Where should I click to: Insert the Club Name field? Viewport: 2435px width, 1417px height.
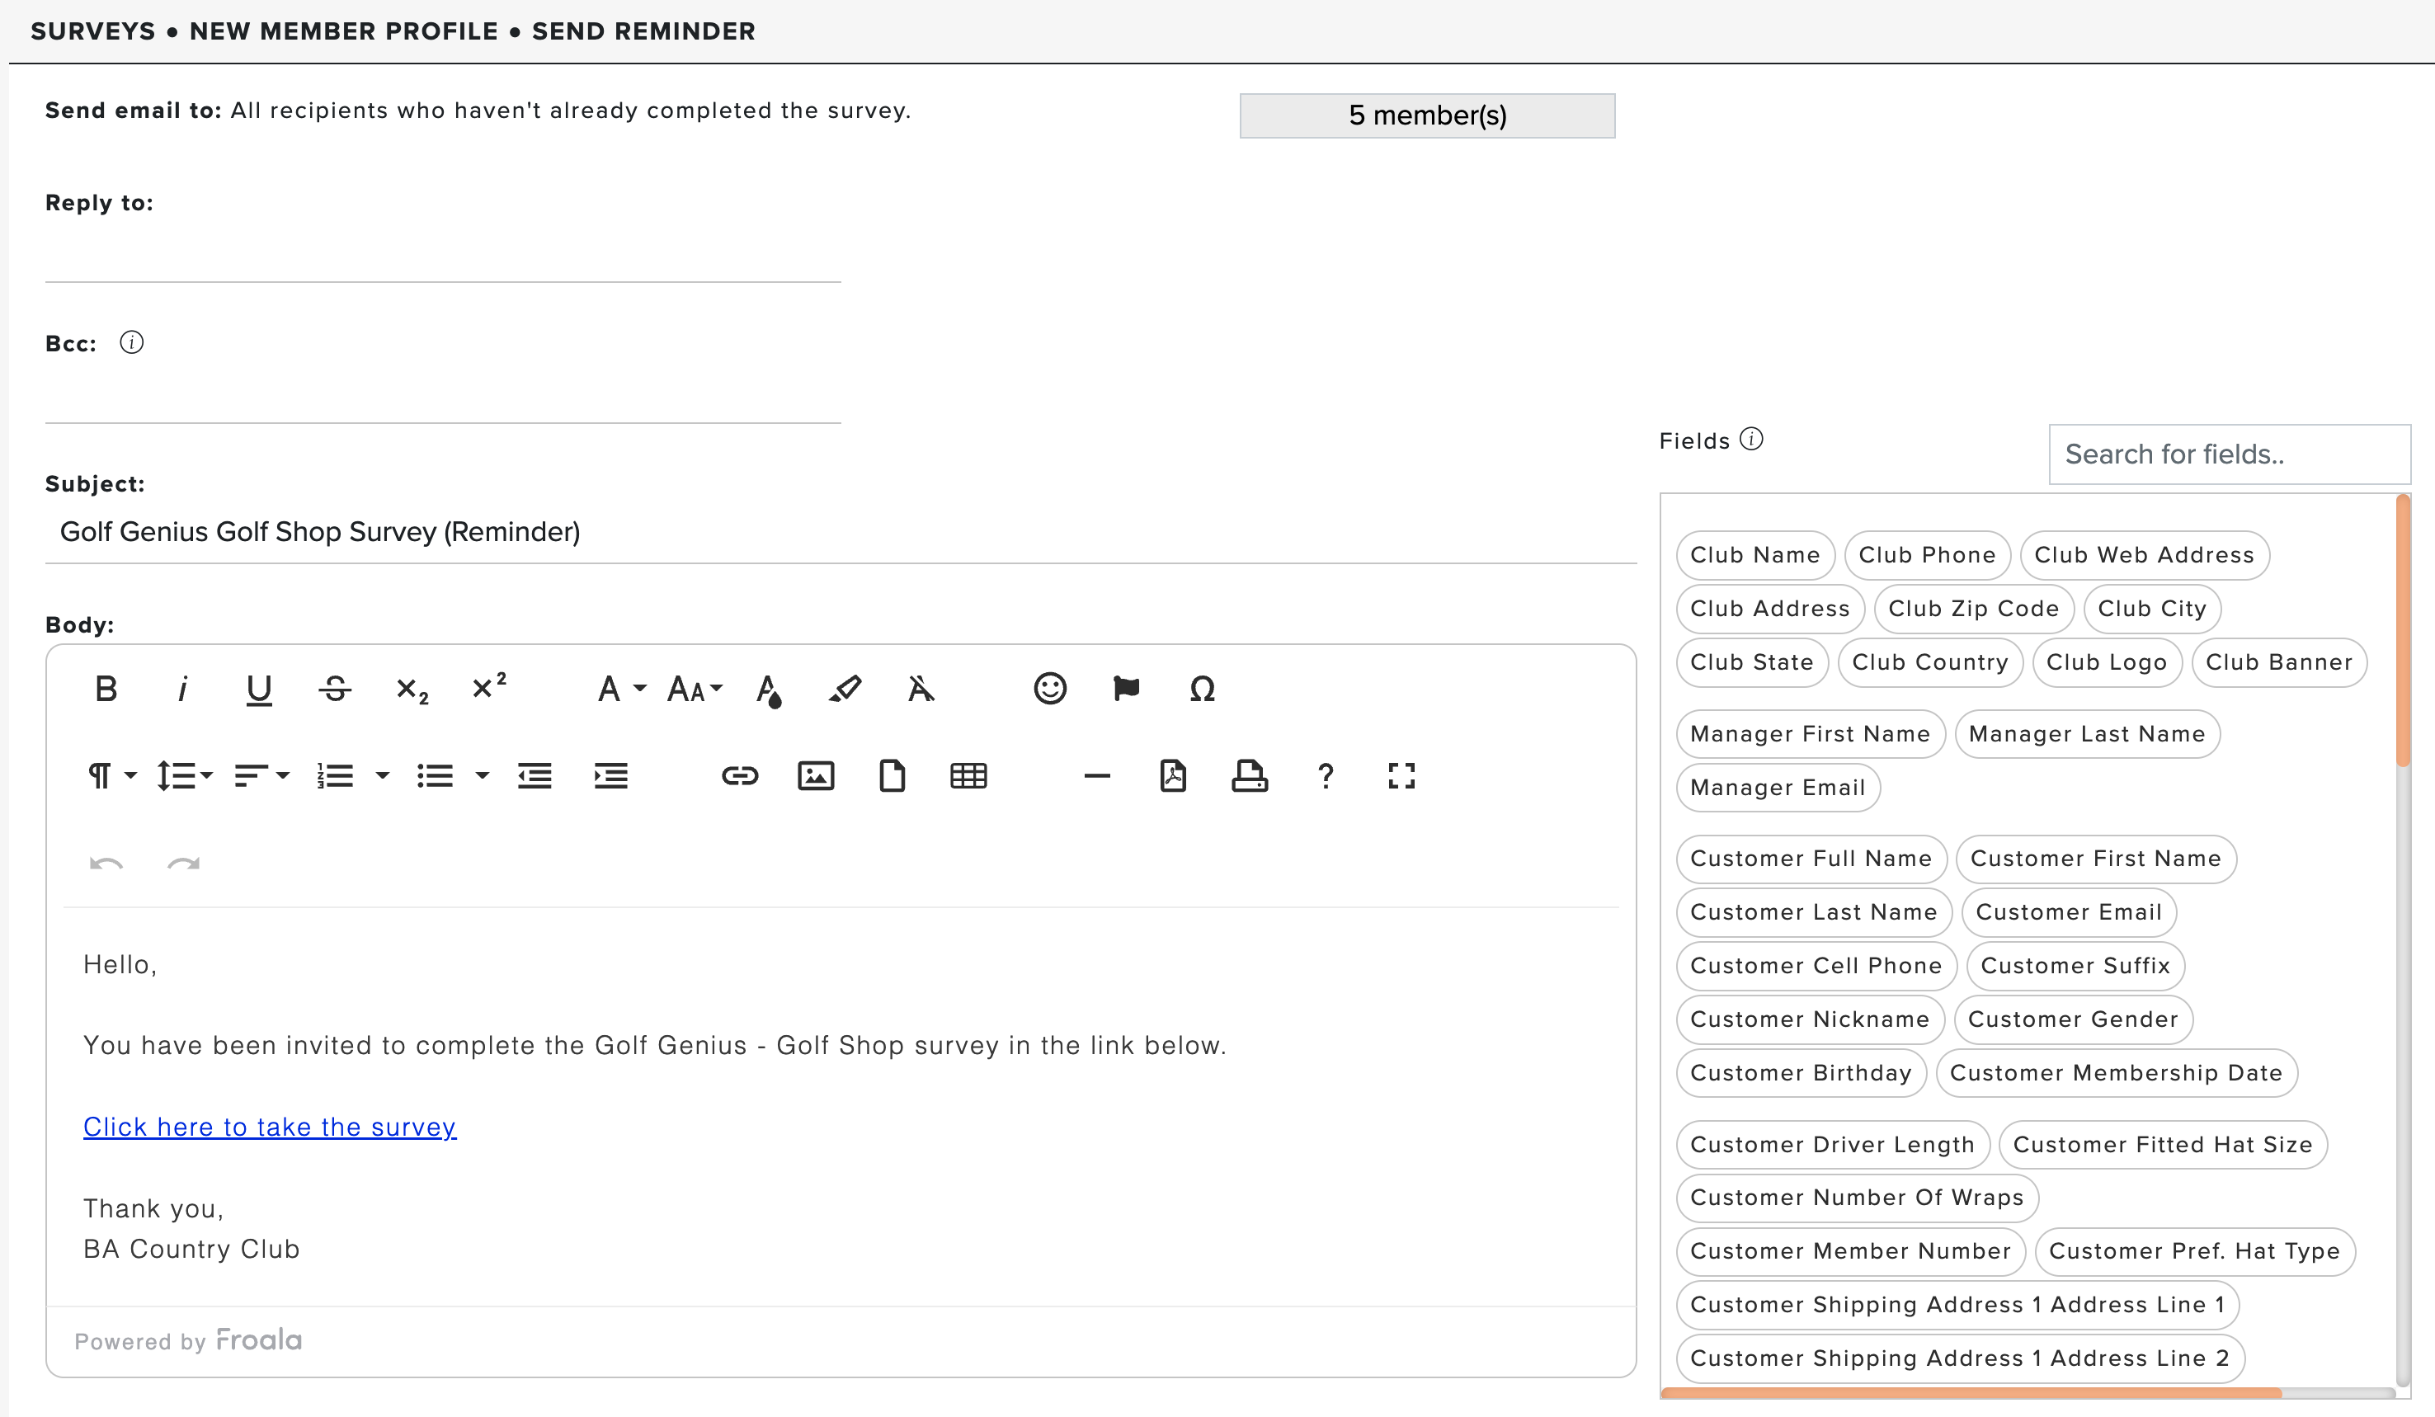1754,555
